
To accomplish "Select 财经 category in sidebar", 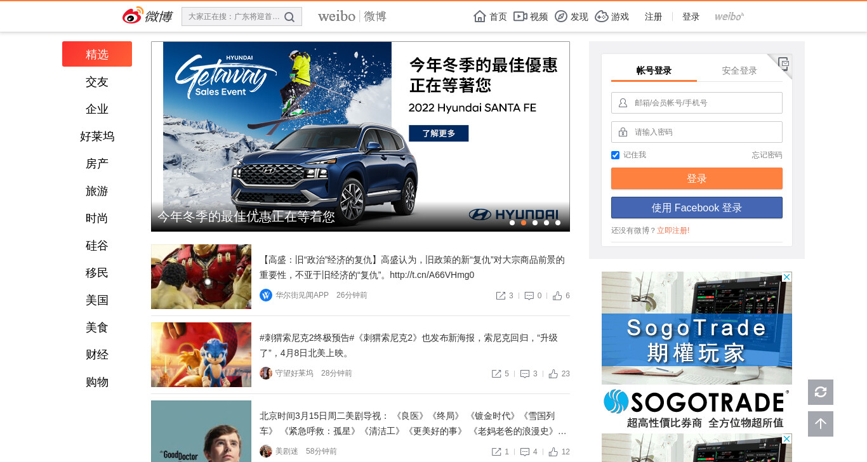I will point(97,355).
